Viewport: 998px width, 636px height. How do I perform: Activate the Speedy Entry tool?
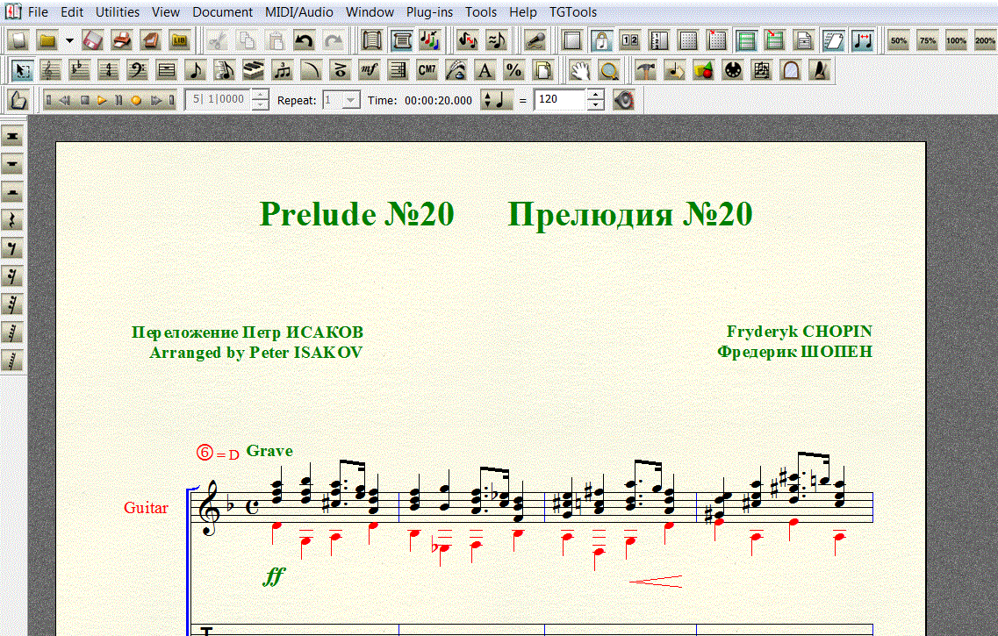225,70
